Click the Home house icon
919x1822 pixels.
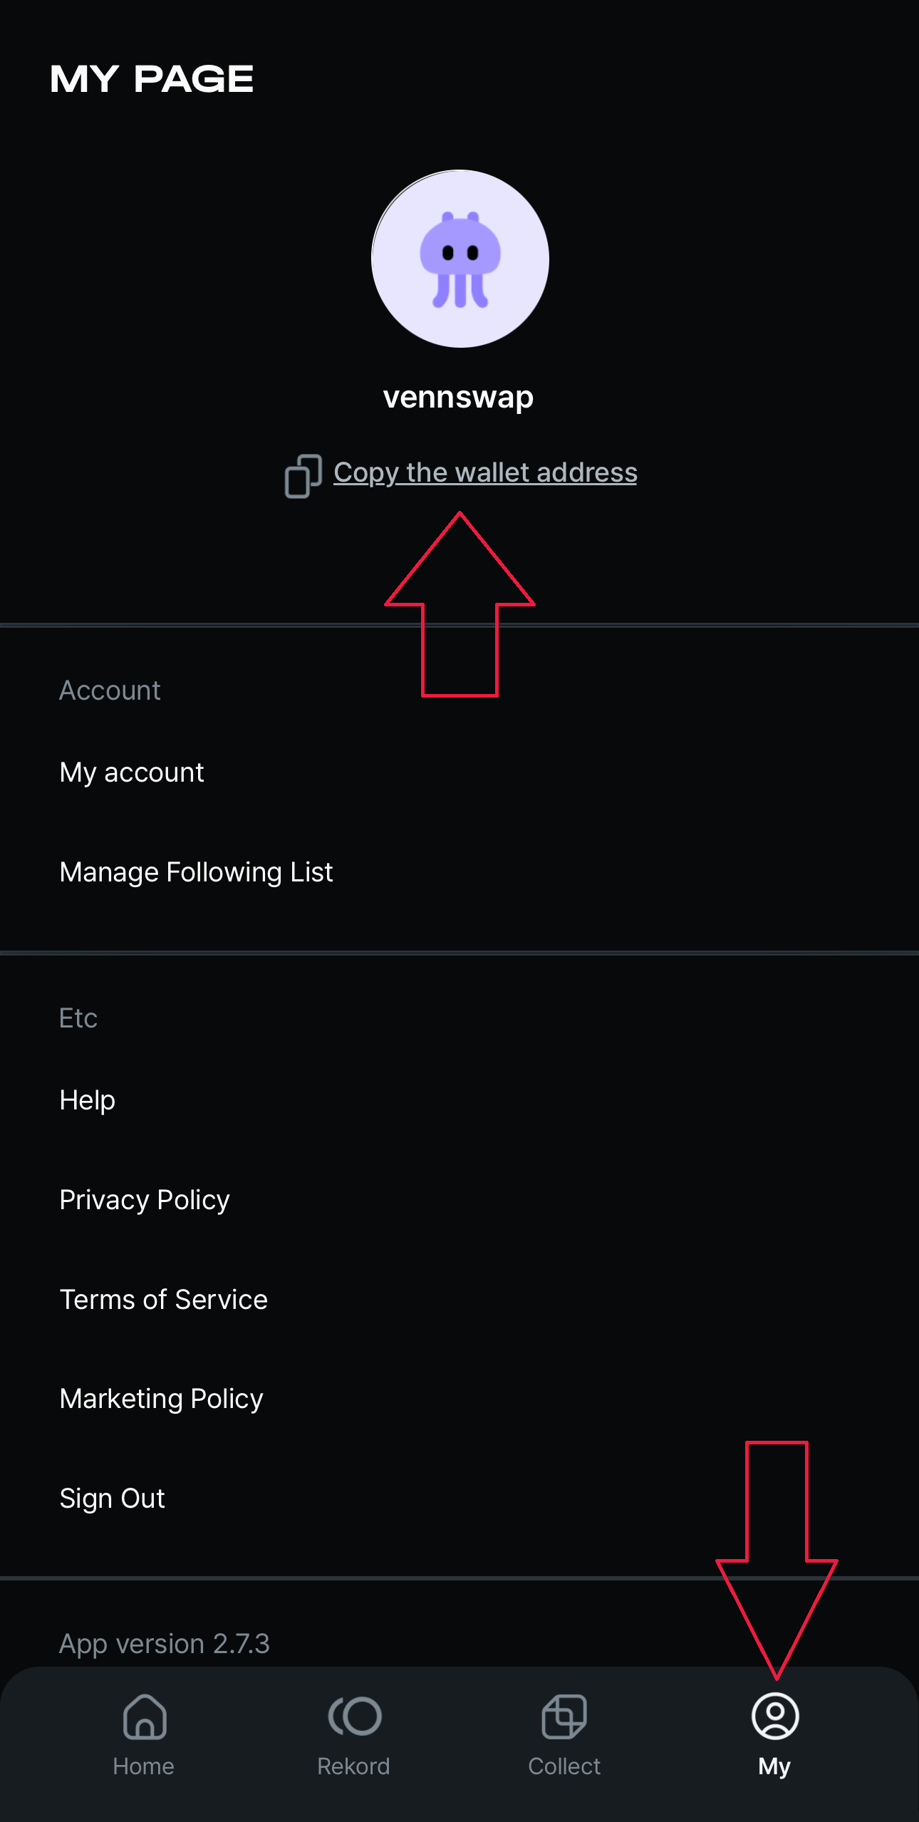(145, 1717)
